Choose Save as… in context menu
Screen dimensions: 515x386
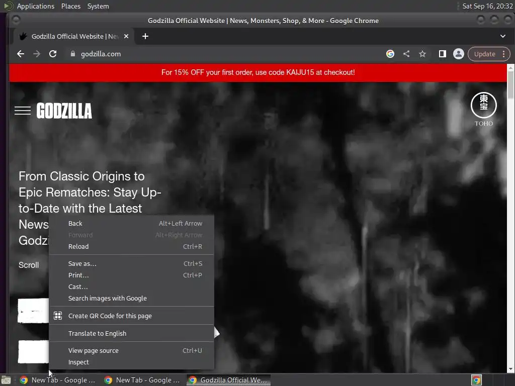tap(131, 263)
